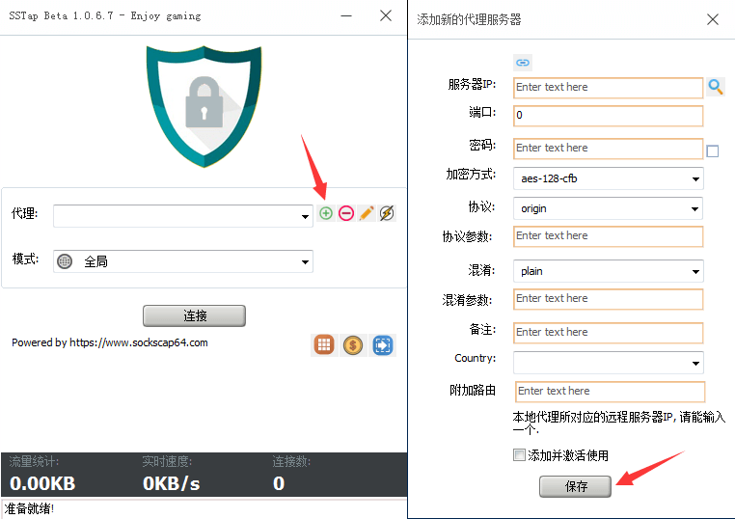The height and width of the screenshot is (519, 735).
Task: Click the gold dollar coin donate icon
Action: (353, 345)
